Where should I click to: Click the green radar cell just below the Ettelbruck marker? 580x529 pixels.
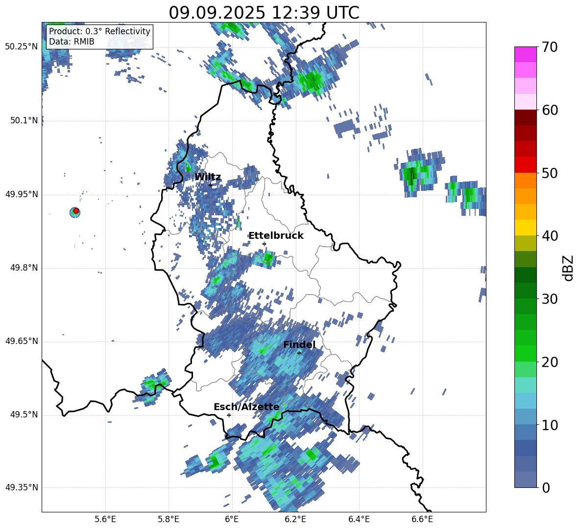[268, 257]
